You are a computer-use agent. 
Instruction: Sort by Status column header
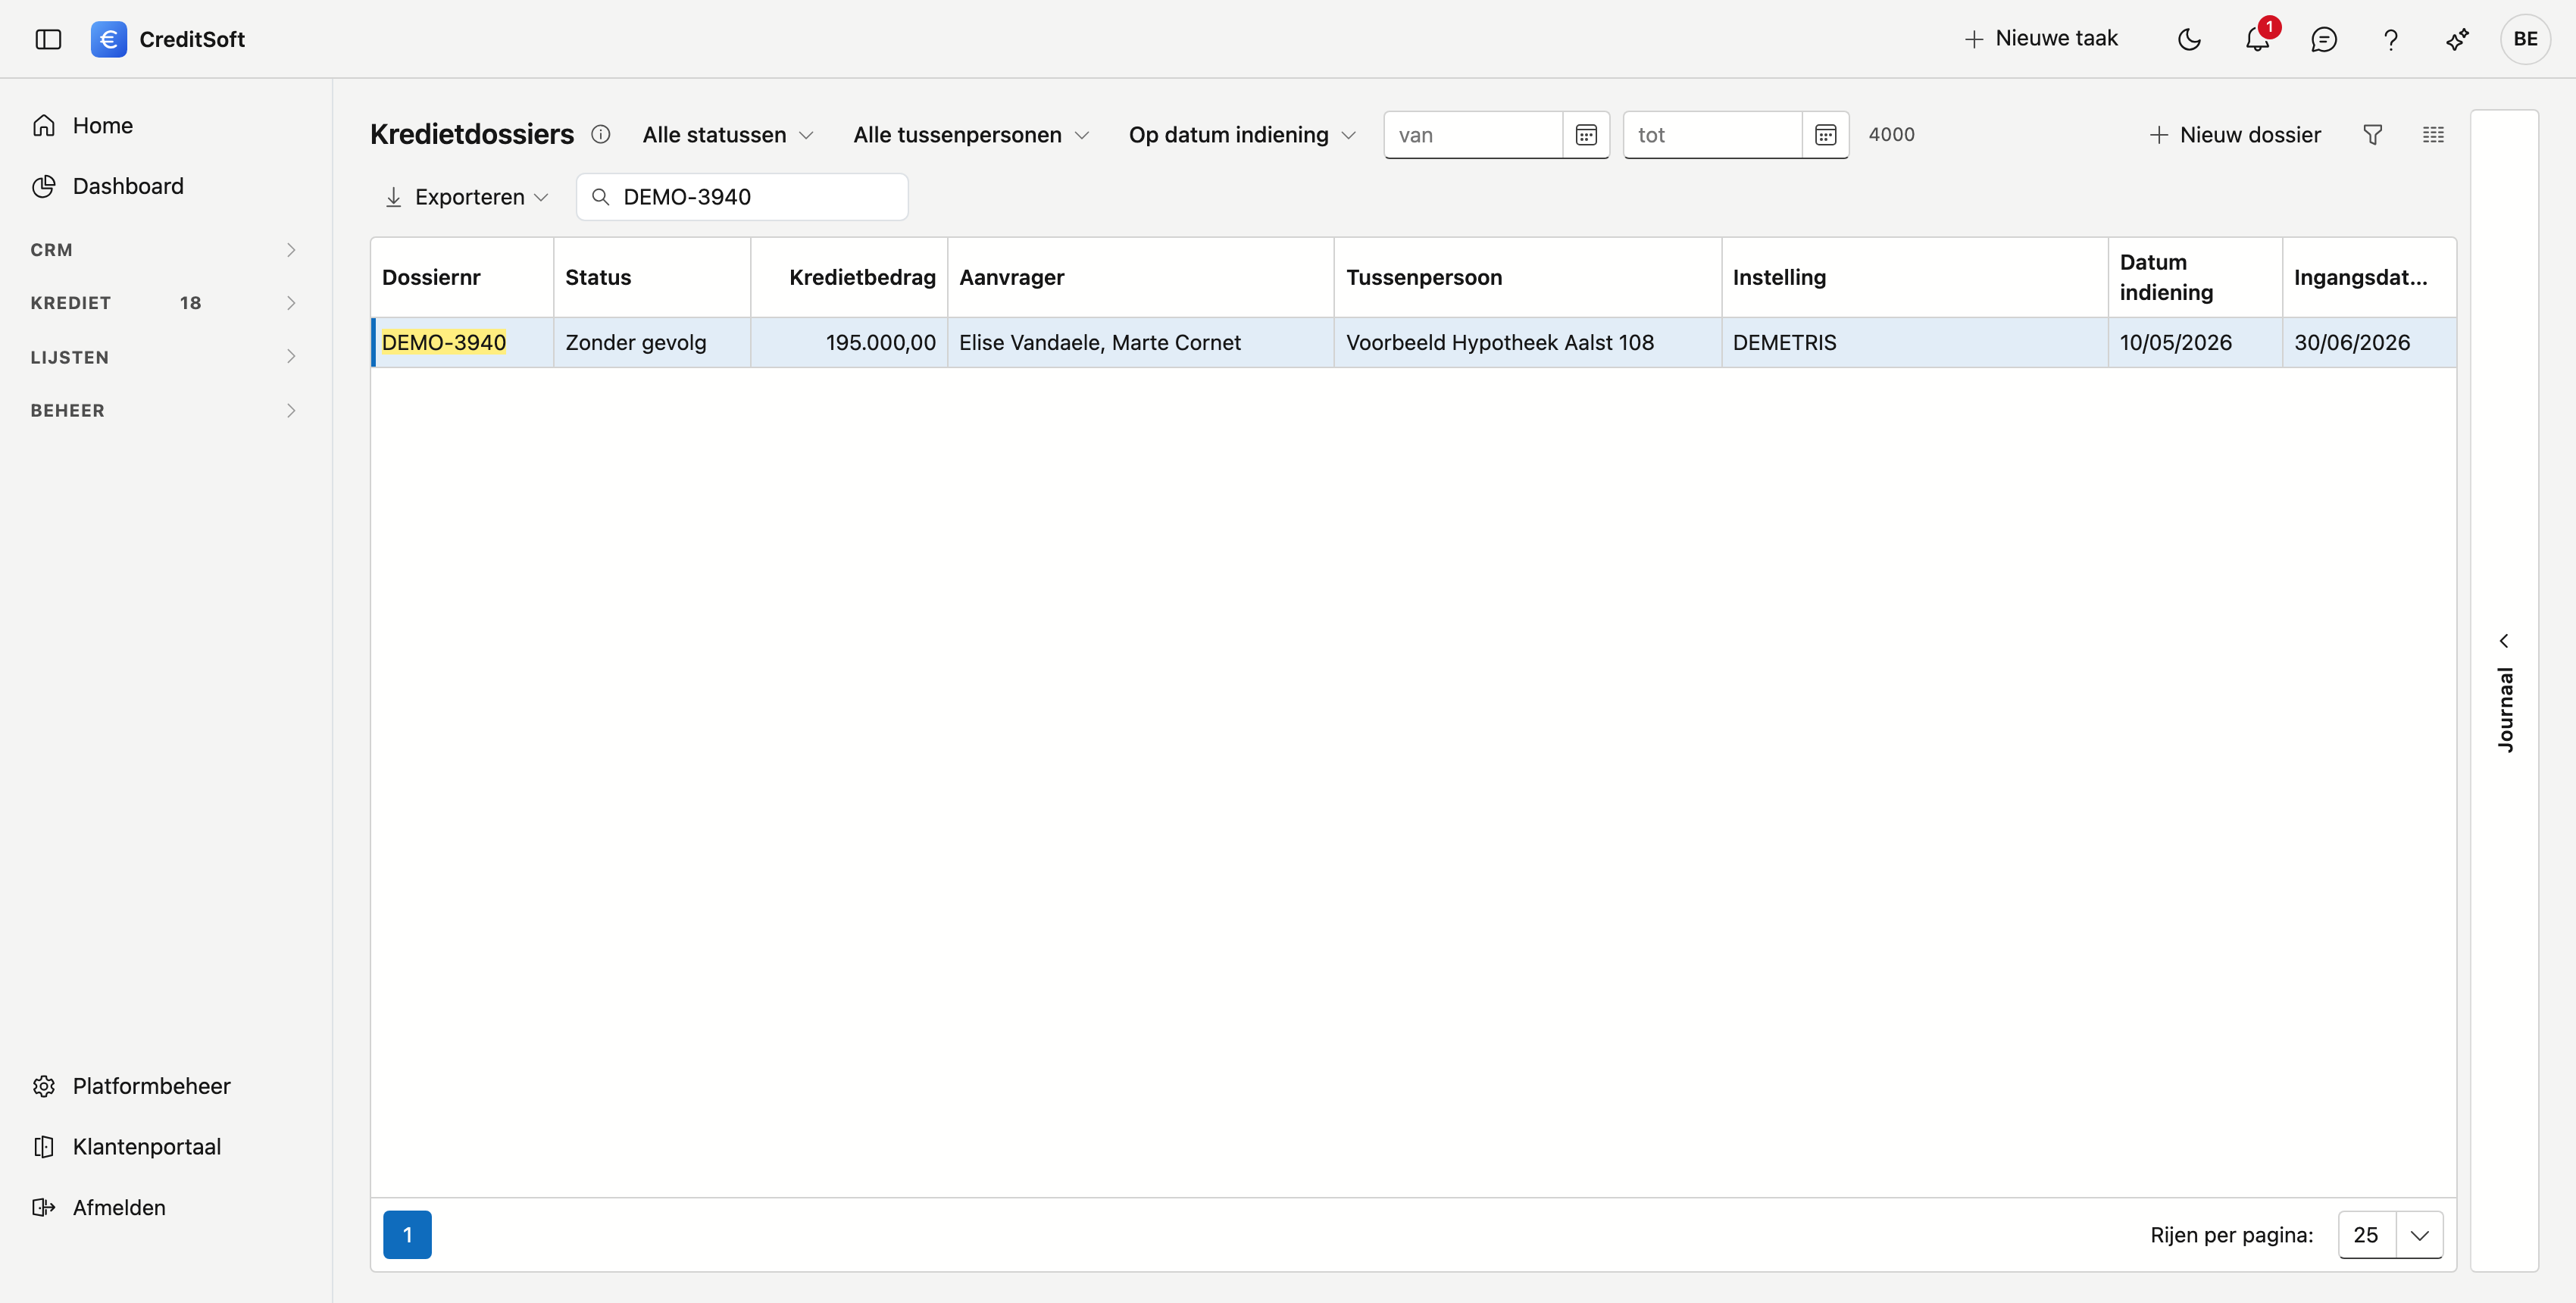(x=652, y=277)
